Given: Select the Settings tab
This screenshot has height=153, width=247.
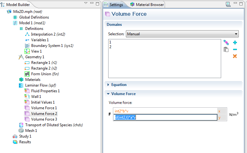Looking at the screenshot, I should 116,5.
